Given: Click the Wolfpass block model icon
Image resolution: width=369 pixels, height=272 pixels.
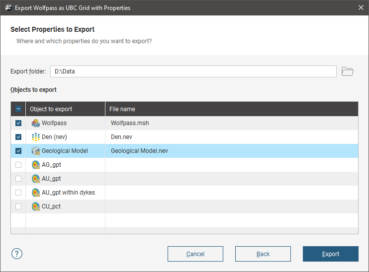Looking at the screenshot, I should coord(35,123).
